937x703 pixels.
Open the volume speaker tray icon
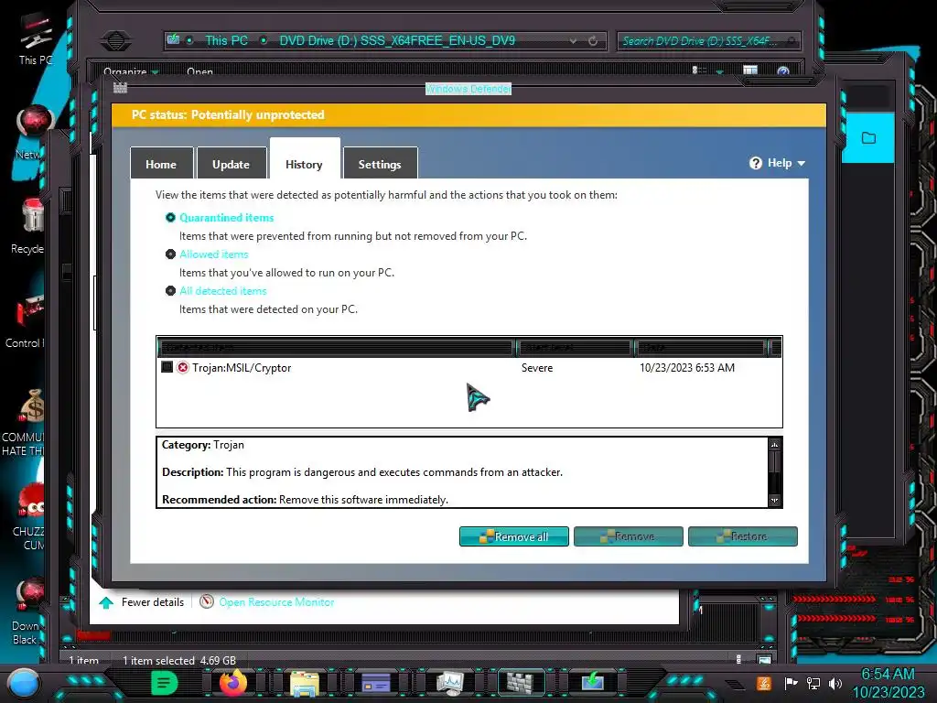[x=835, y=683]
